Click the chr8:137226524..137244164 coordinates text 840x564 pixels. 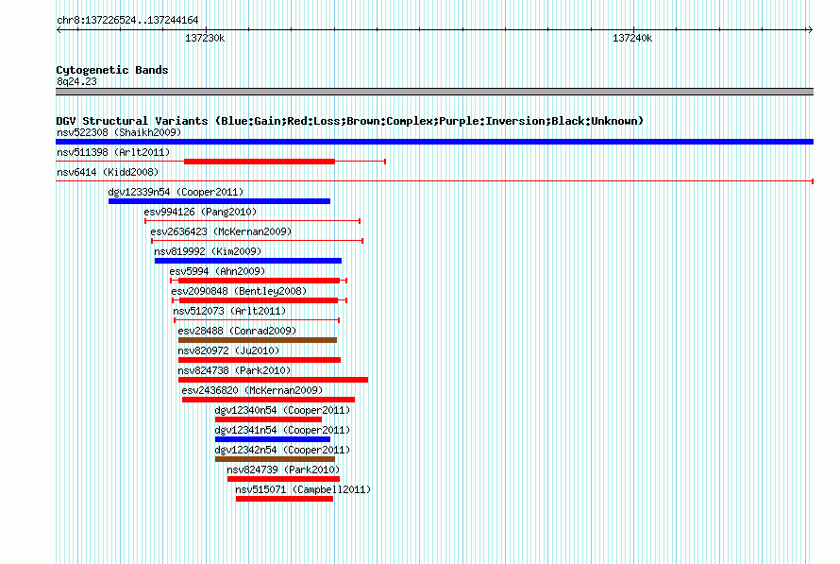[x=127, y=20]
